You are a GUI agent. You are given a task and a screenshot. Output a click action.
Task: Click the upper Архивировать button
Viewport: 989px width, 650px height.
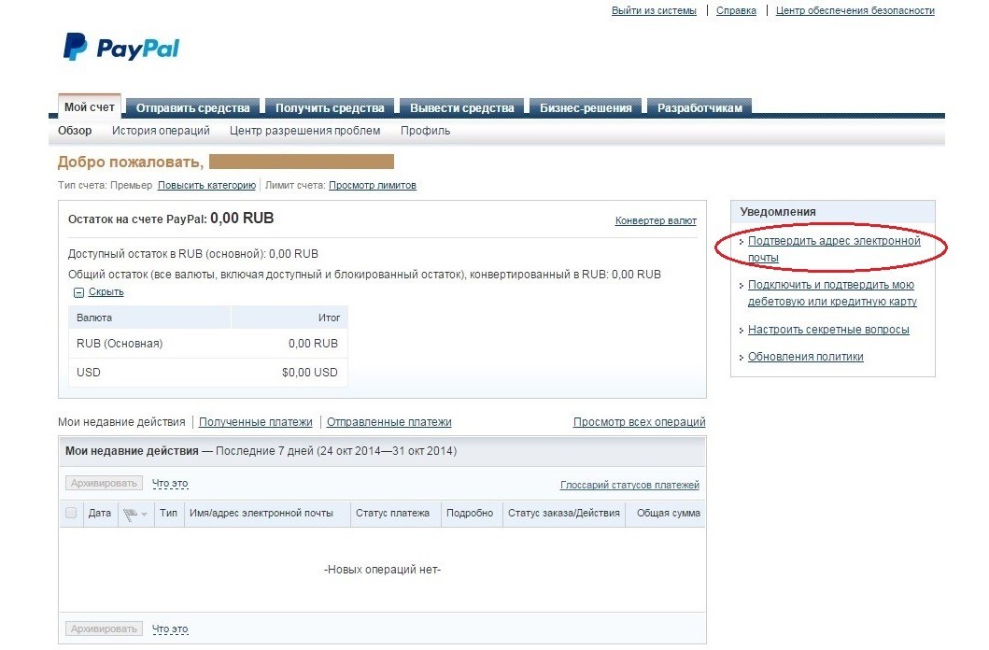[x=104, y=484]
